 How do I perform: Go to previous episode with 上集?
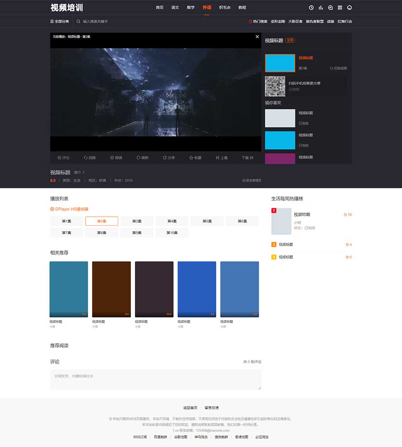coord(222,158)
